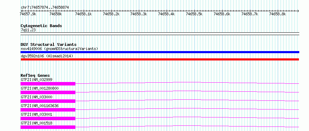Click the right arrowhead of the ruler
Screen dimensions: 309x131
tap(298, 11)
